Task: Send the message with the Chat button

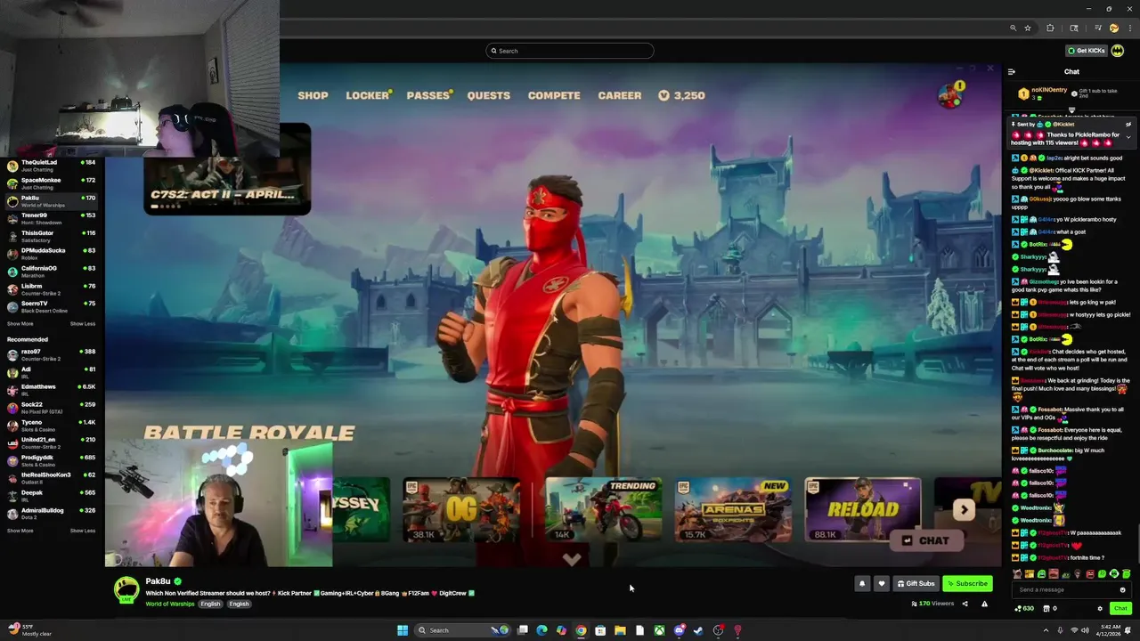Action: 1120,609
